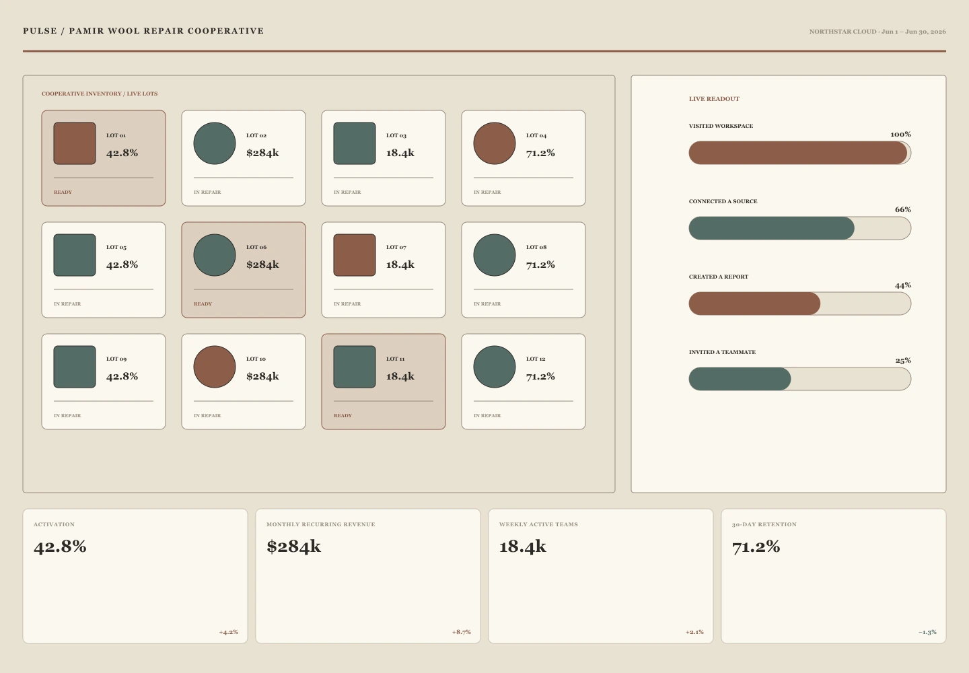
Task: Click the +4.2% change in Activation card
Action: pyautogui.click(x=229, y=632)
